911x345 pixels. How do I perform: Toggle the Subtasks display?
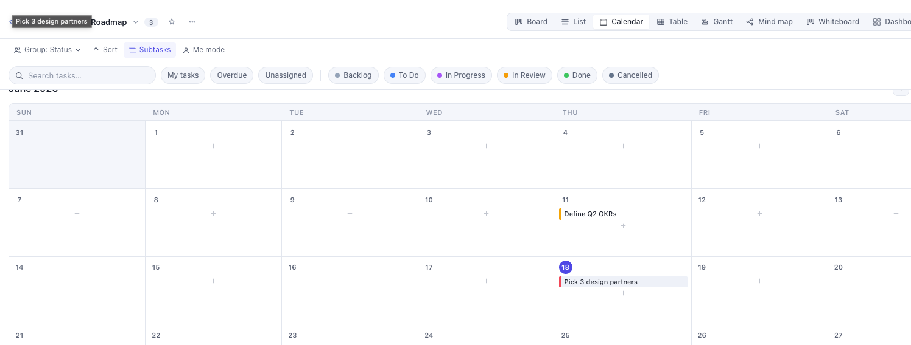tap(150, 50)
